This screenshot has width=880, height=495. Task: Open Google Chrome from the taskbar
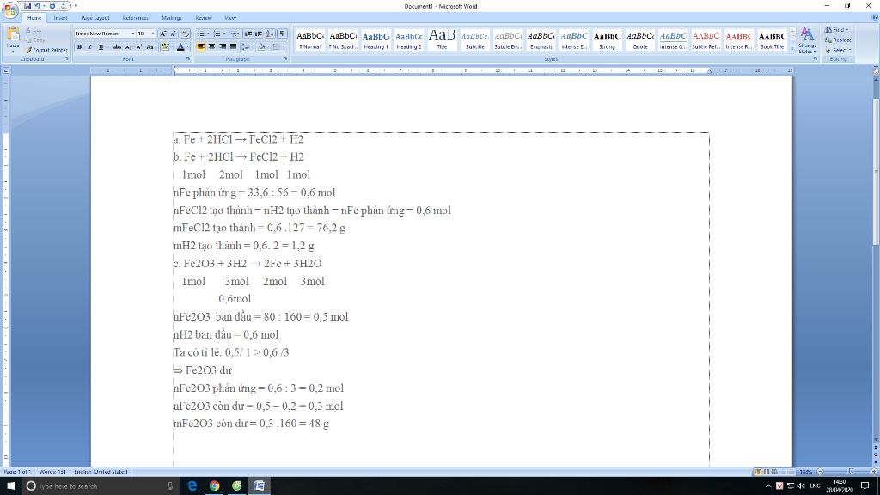[214, 486]
